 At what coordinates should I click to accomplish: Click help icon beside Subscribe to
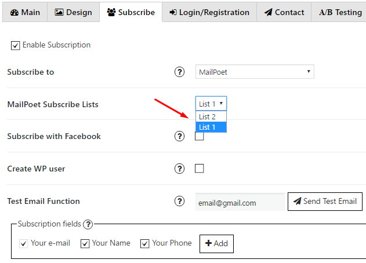coord(179,72)
